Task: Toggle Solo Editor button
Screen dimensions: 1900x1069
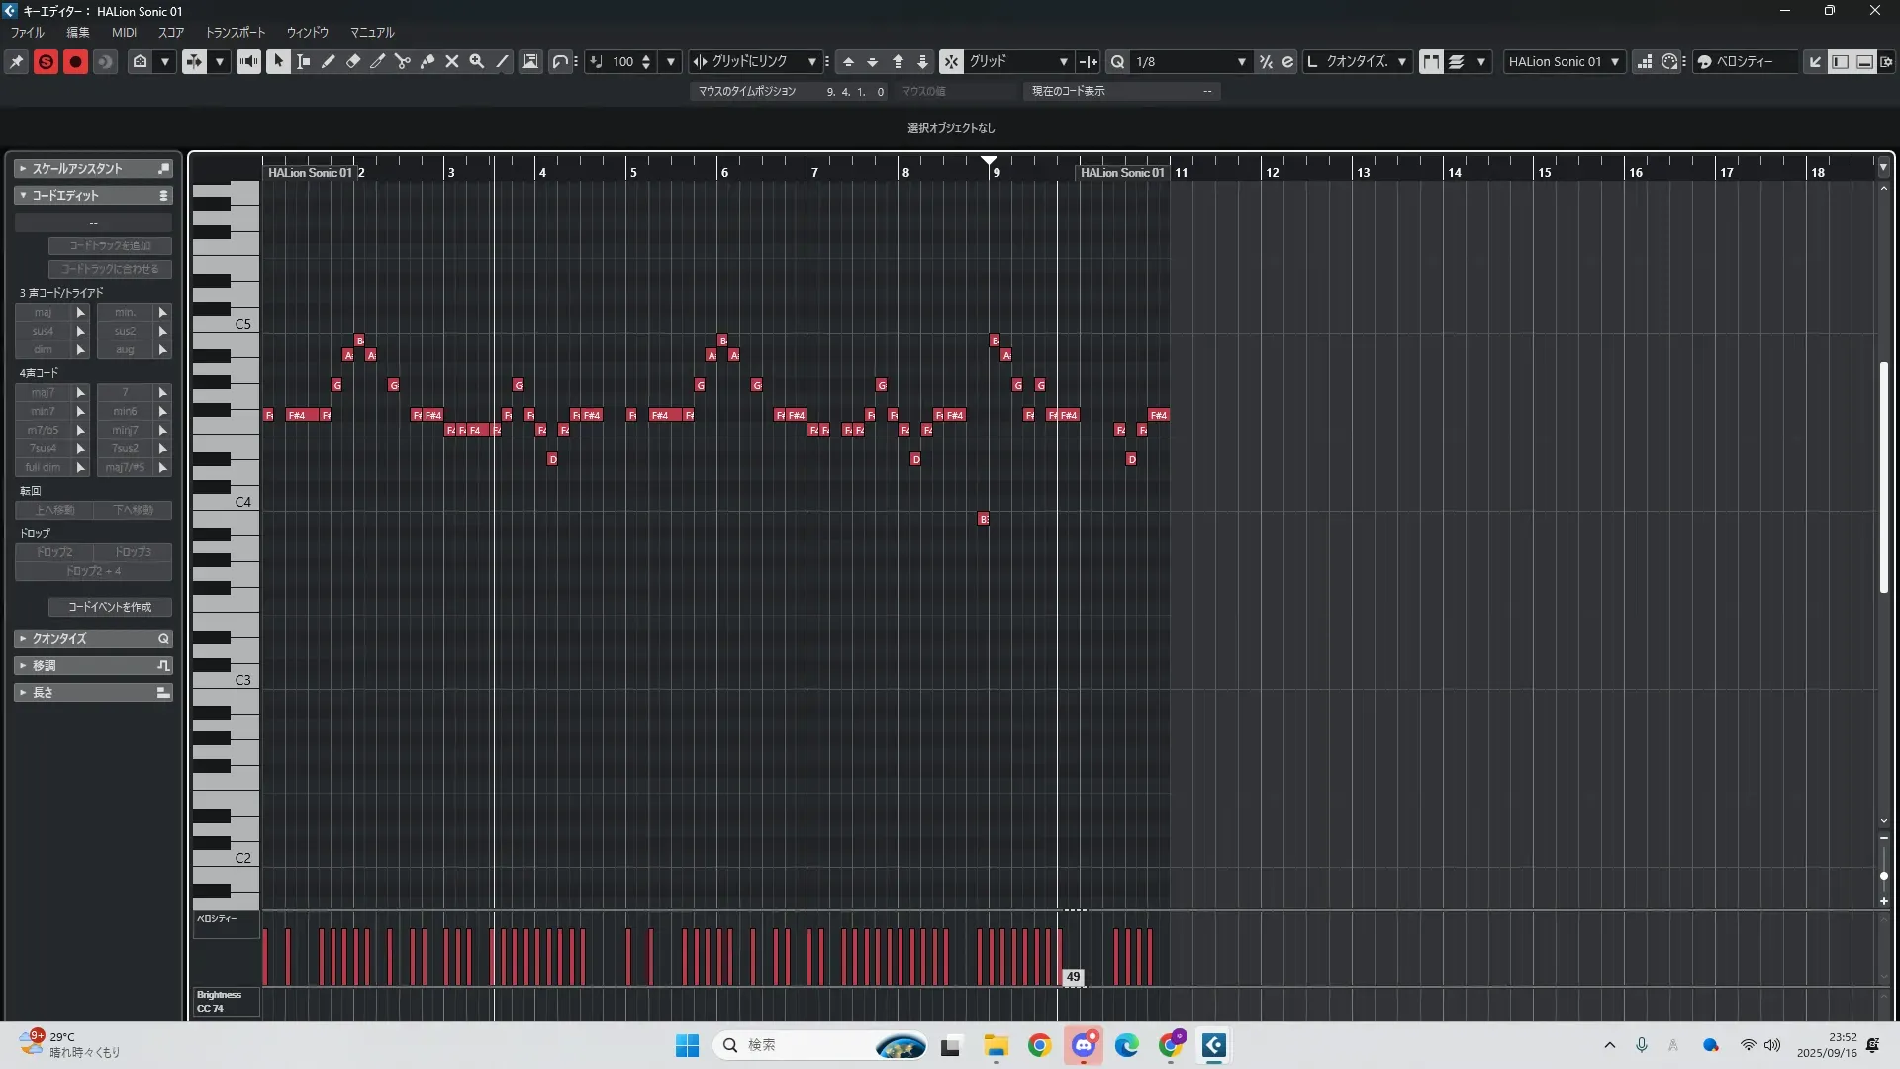Action: [46, 61]
